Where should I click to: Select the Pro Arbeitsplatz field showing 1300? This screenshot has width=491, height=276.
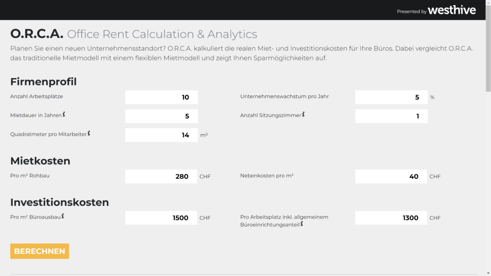391,218
